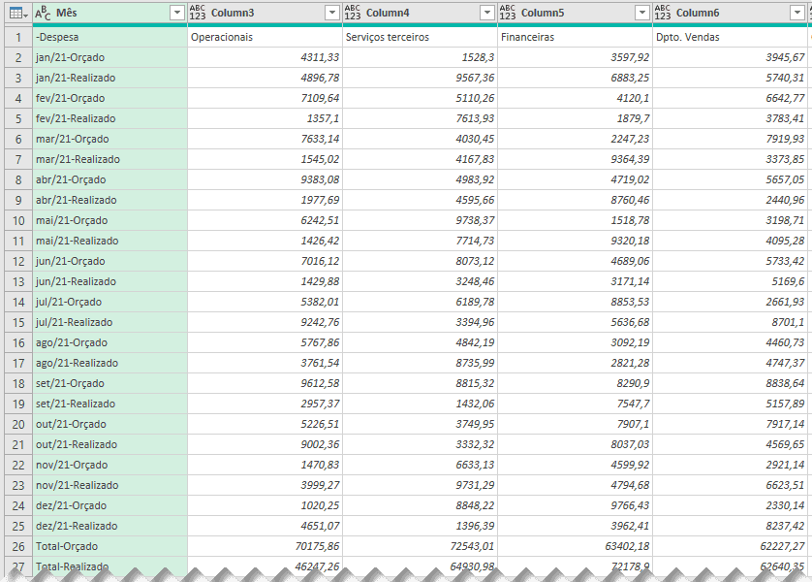812x582 pixels.
Task: Open the filter dropdown on Mês column
Action: [177, 14]
